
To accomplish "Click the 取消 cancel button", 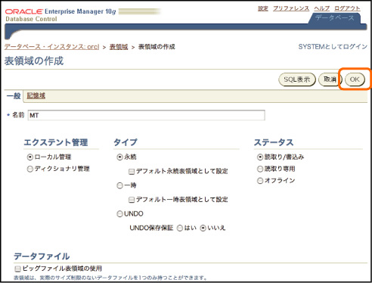I will pyautogui.click(x=330, y=79).
